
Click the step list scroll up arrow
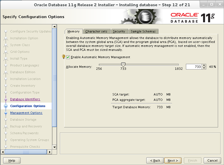coord(55,27)
